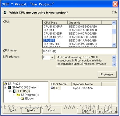The height and width of the screenshot is (116, 120).
Task: Collapse the SIMATIC 300 Station tree node
Action: tap(5, 87)
